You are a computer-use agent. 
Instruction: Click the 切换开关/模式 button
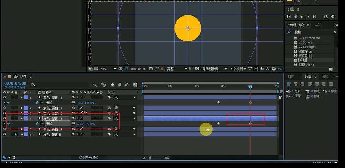[89, 157]
